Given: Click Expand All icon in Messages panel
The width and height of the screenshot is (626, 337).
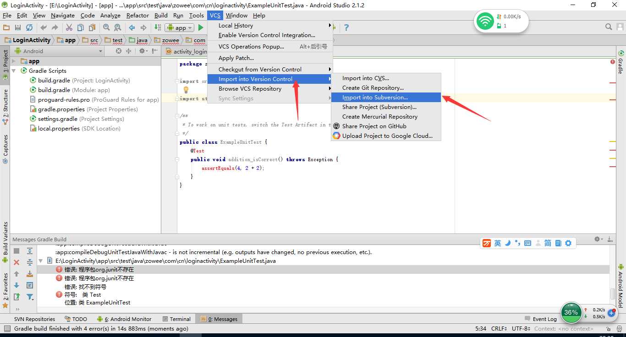Looking at the screenshot, I should click(x=30, y=251).
